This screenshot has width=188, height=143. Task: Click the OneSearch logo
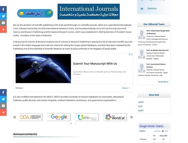87,117
